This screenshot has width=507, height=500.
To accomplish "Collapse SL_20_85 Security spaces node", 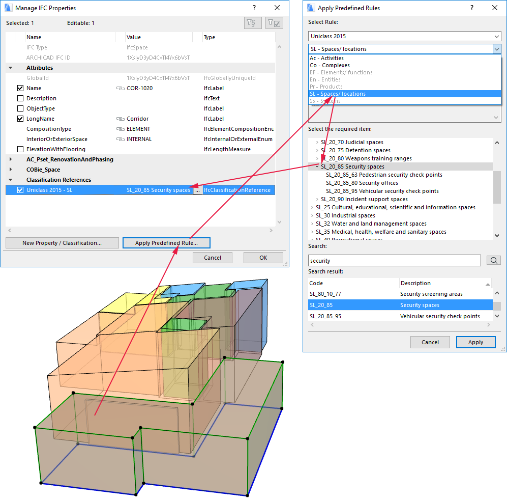I will [x=317, y=166].
